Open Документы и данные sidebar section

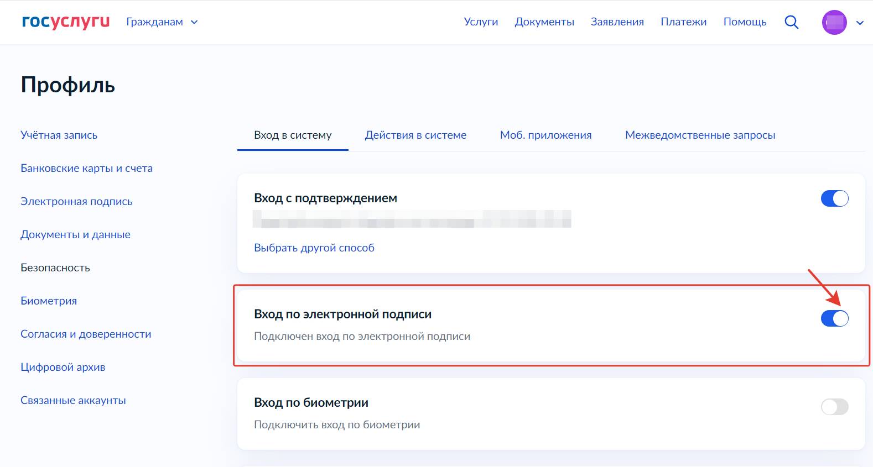tap(75, 234)
